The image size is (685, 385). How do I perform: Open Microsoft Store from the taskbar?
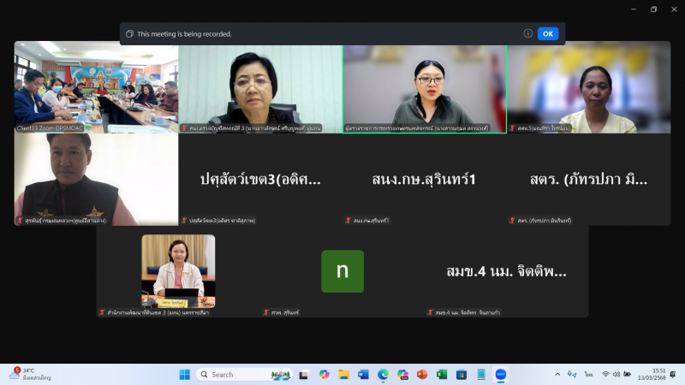point(462,375)
